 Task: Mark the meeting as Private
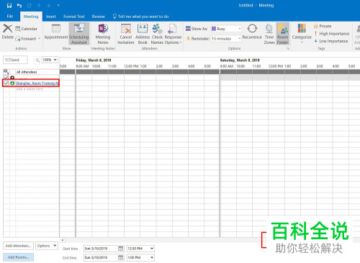(x=323, y=26)
